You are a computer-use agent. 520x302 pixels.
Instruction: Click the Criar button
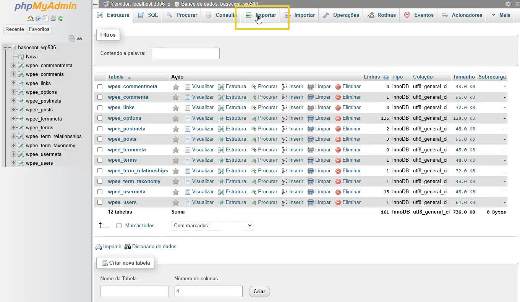pyautogui.click(x=259, y=291)
